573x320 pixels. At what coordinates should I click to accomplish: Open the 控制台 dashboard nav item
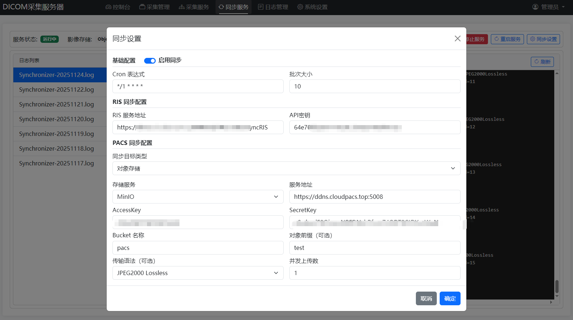click(x=118, y=7)
